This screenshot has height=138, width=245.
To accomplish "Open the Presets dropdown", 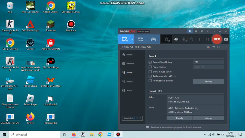I will click(x=180, y=118).
